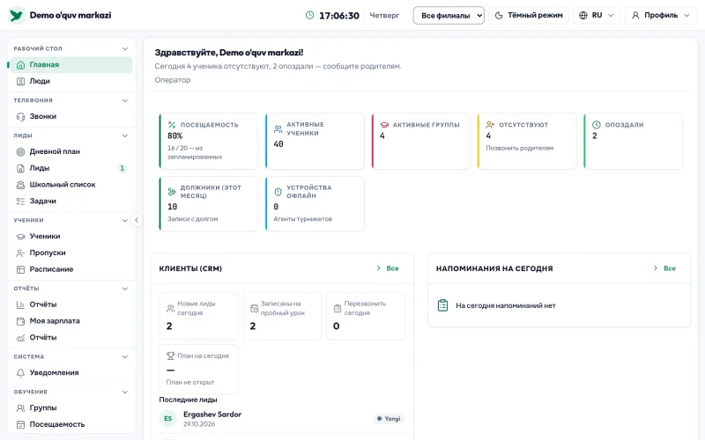Click the Четверг weekday label
Image resolution: width=705 pixels, height=440 pixels.
click(x=384, y=15)
